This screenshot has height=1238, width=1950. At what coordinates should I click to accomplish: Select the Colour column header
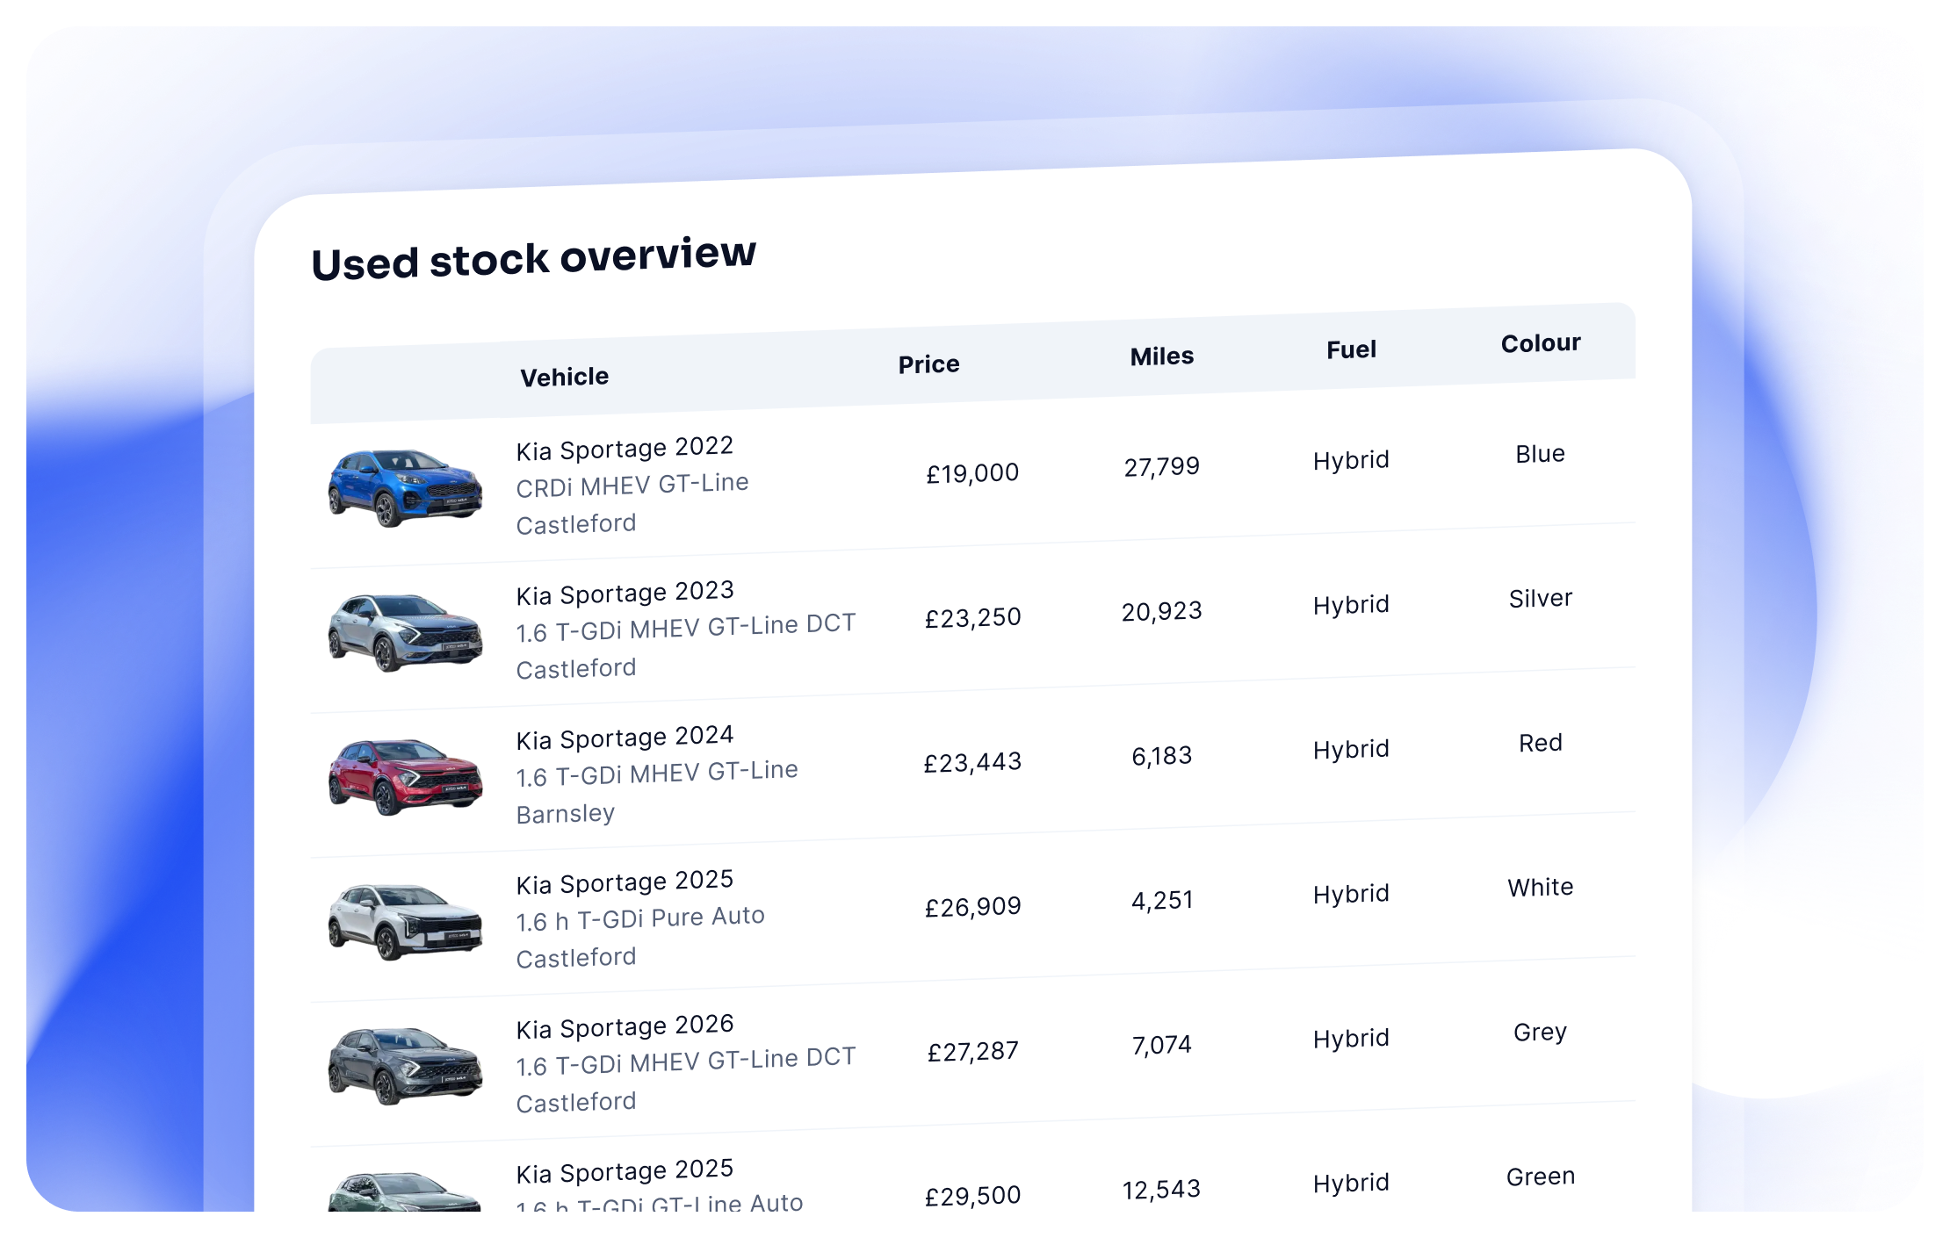(1541, 343)
